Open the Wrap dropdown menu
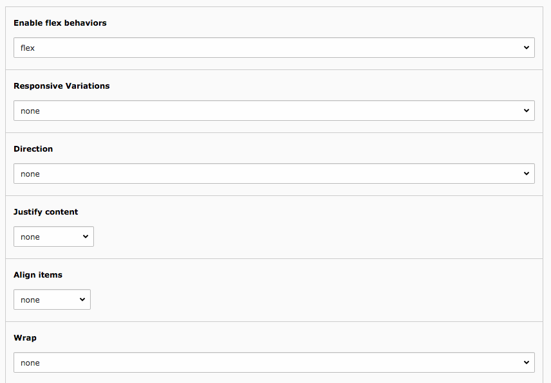Viewport: 551px width, 383px height. 274,362
